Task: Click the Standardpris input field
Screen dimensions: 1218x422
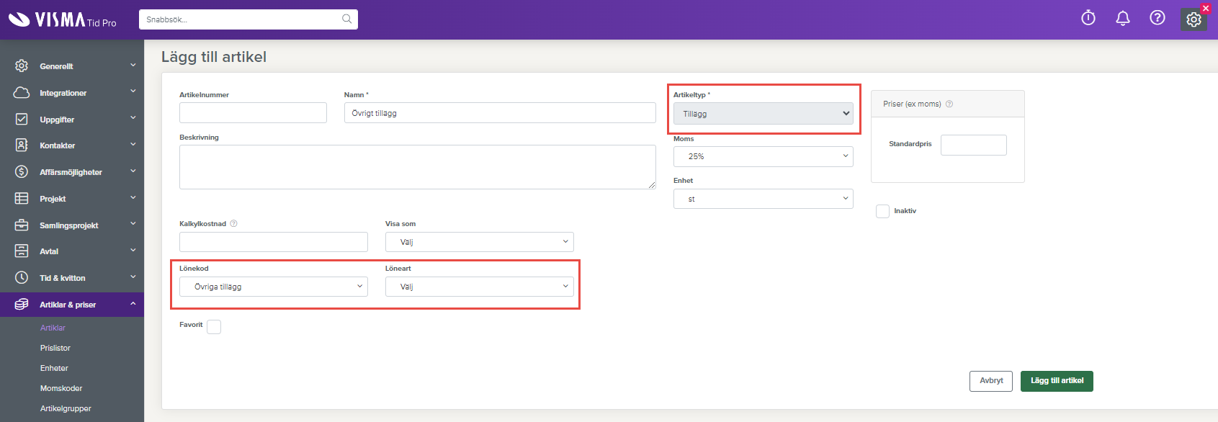Action: (973, 145)
